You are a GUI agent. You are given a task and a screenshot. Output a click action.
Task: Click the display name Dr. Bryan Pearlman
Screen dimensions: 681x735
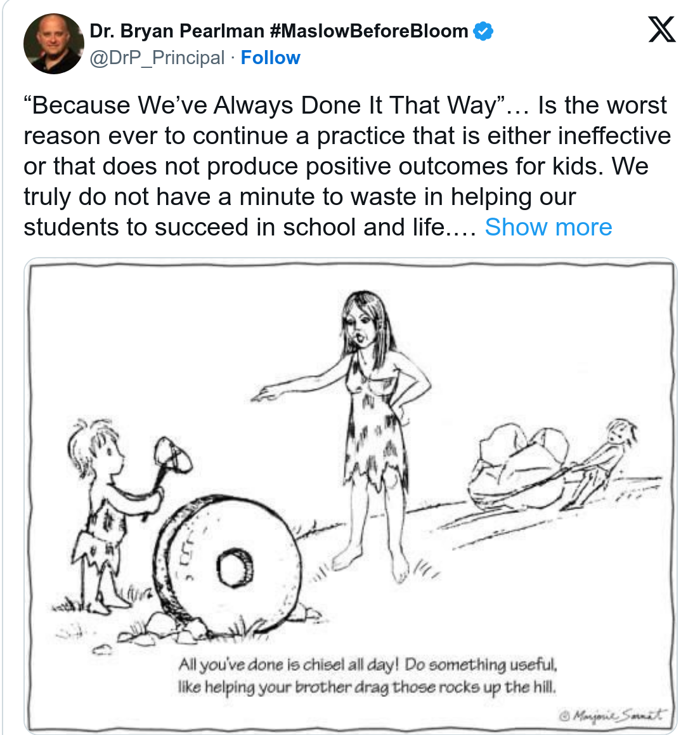(x=176, y=30)
